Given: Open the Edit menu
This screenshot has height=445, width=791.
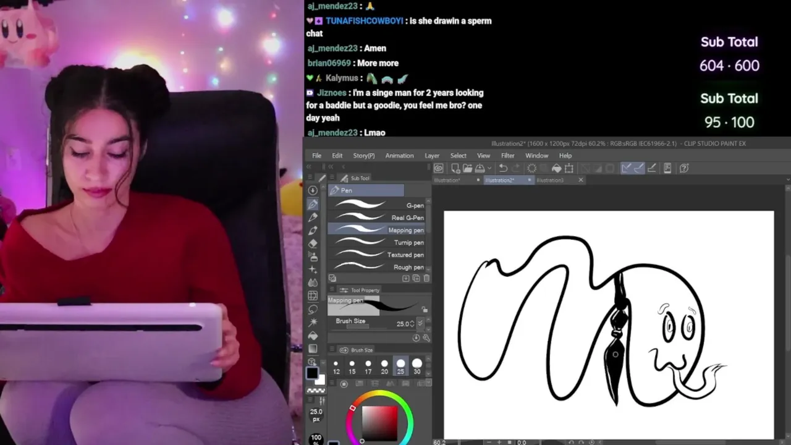Looking at the screenshot, I should (x=337, y=156).
